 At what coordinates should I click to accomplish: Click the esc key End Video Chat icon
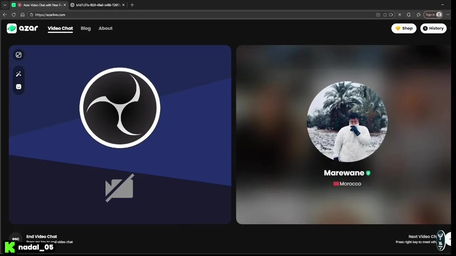coord(16,239)
